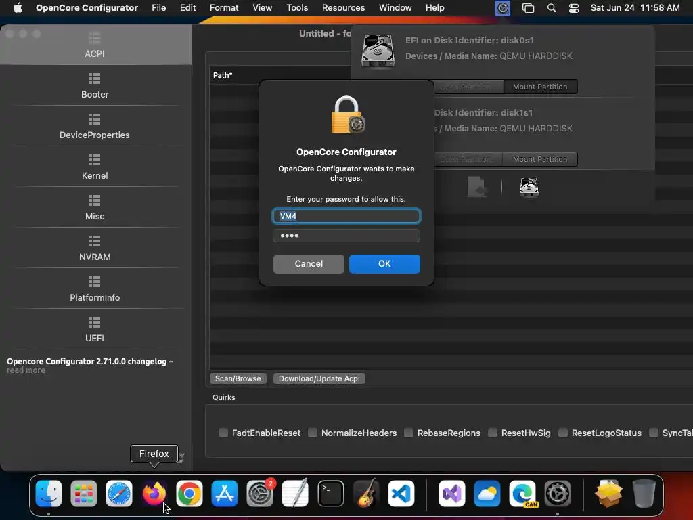Launch Finder from the Dock
693x520 pixels.
point(49,493)
